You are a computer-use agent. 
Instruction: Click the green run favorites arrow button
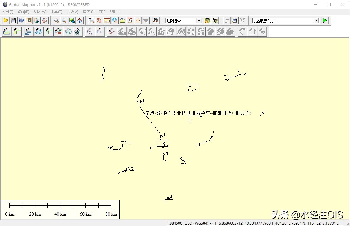[x=325, y=20]
